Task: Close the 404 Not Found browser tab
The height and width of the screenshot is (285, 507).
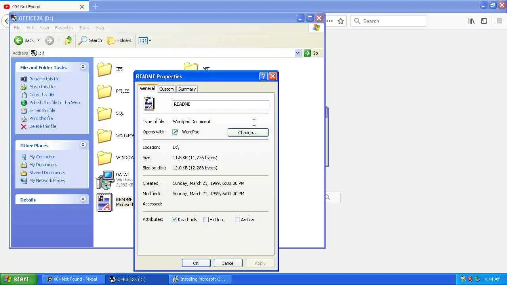Action: (x=82, y=7)
